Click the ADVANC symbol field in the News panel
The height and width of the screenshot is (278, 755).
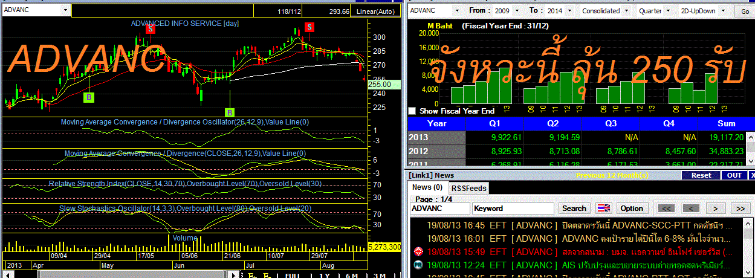click(440, 208)
